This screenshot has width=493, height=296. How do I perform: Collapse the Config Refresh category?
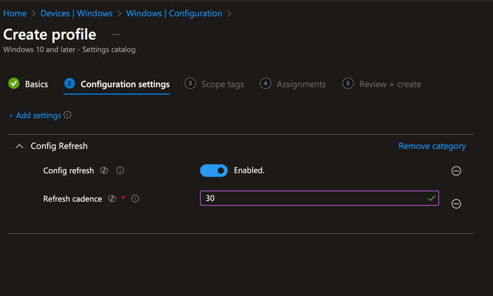coord(19,146)
